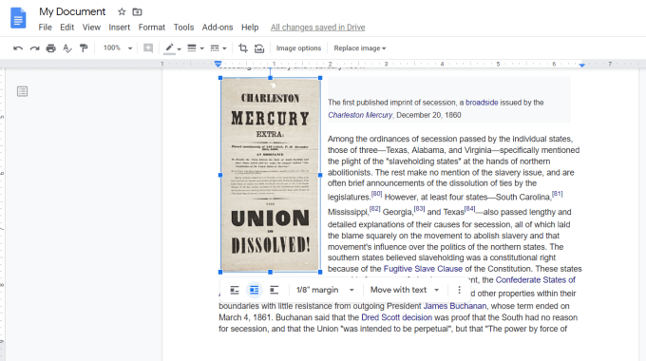
Task: Reset the selected image
Action: [259, 48]
